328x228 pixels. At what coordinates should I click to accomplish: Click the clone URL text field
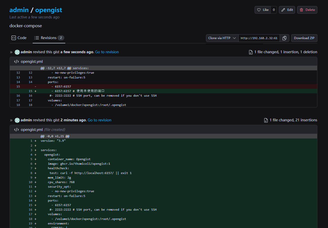(259, 38)
